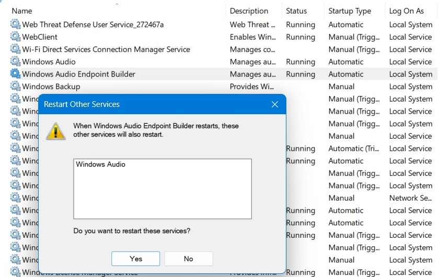
Task: Select the Windows Audio Endpoint Builder gear icon
Action: click(15, 74)
